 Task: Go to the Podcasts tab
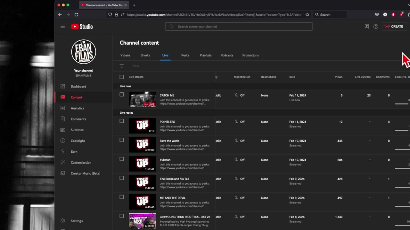227,55
